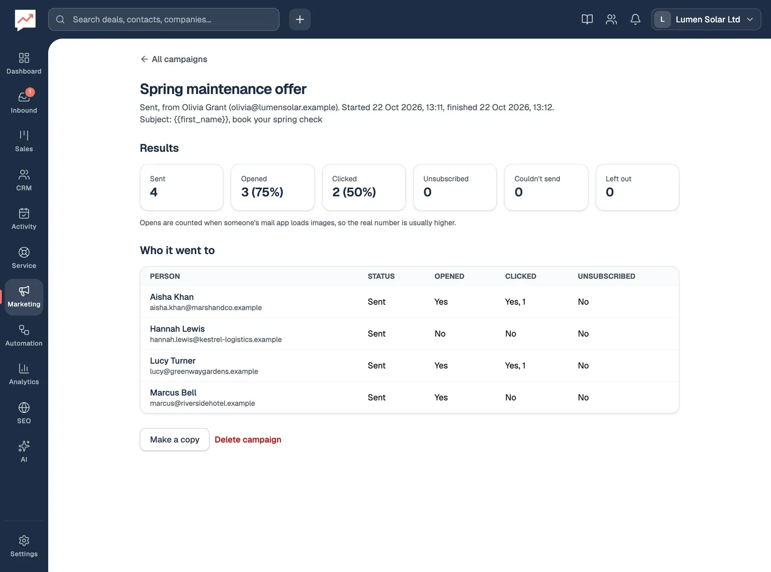The image size is (771, 572).
Task: Select the Opened 3 (75%) card
Action: click(273, 187)
